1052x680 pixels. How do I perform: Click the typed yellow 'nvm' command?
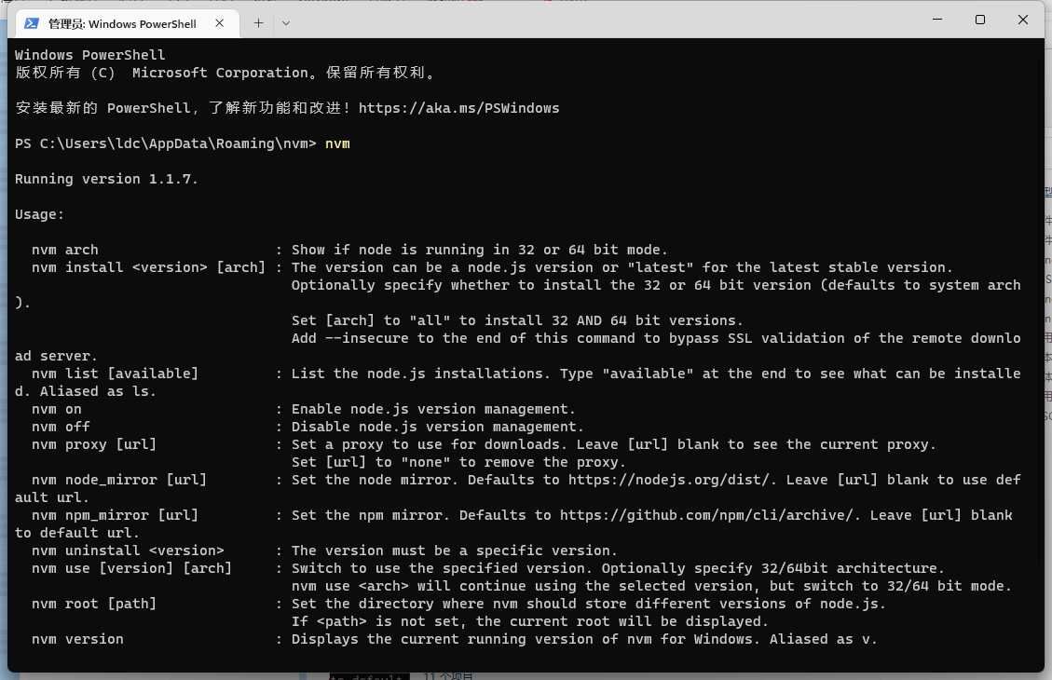tap(337, 143)
